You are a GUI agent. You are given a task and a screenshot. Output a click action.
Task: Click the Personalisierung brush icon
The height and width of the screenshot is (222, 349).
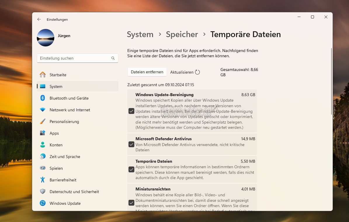click(43, 121)
